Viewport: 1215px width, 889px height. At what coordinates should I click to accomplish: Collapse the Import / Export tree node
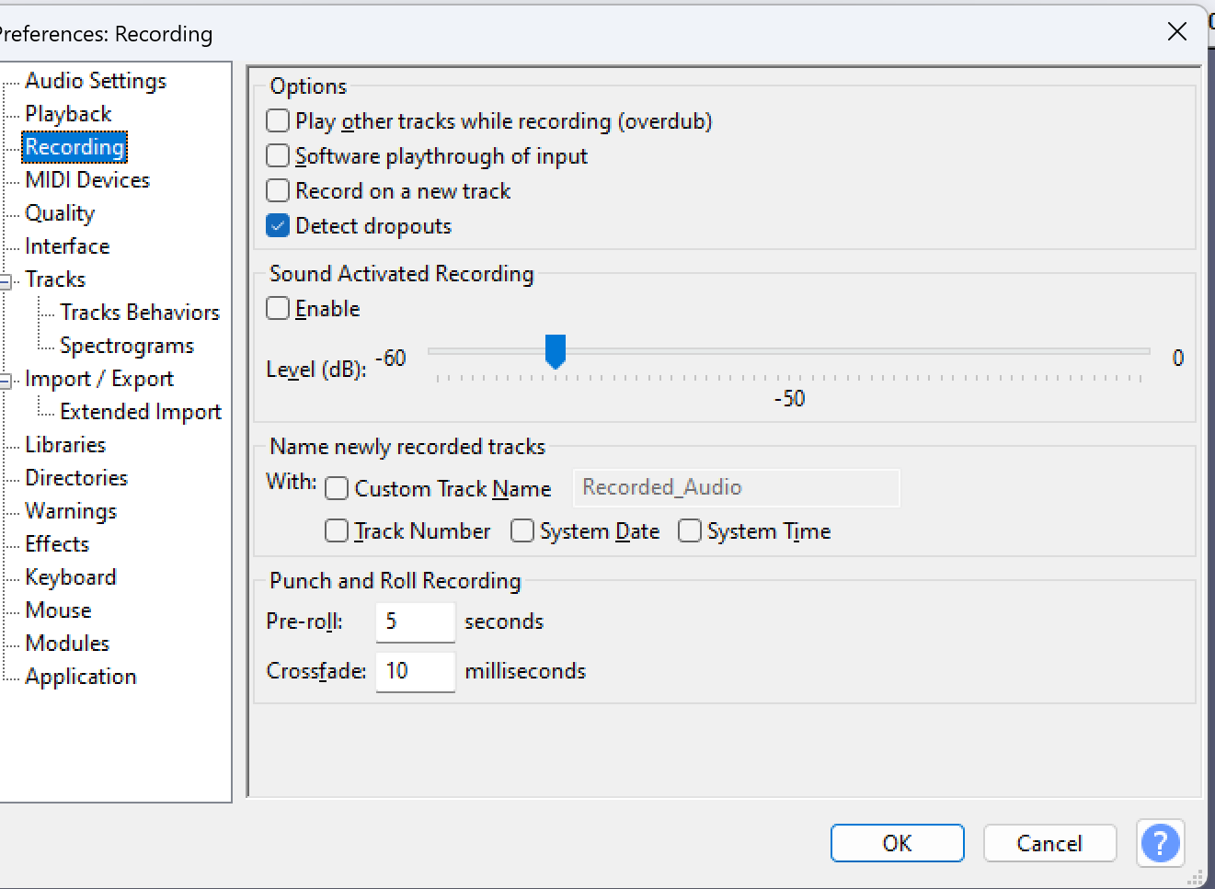point(6,380)
